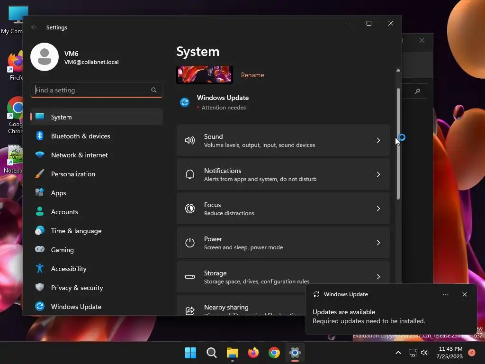Click the Gaming controller icon

40,249
